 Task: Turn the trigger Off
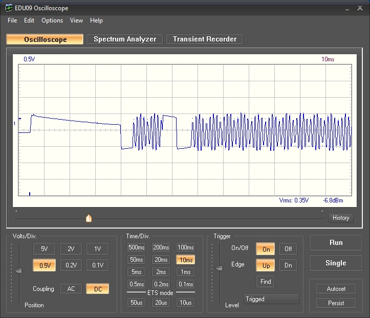[288, 249]
